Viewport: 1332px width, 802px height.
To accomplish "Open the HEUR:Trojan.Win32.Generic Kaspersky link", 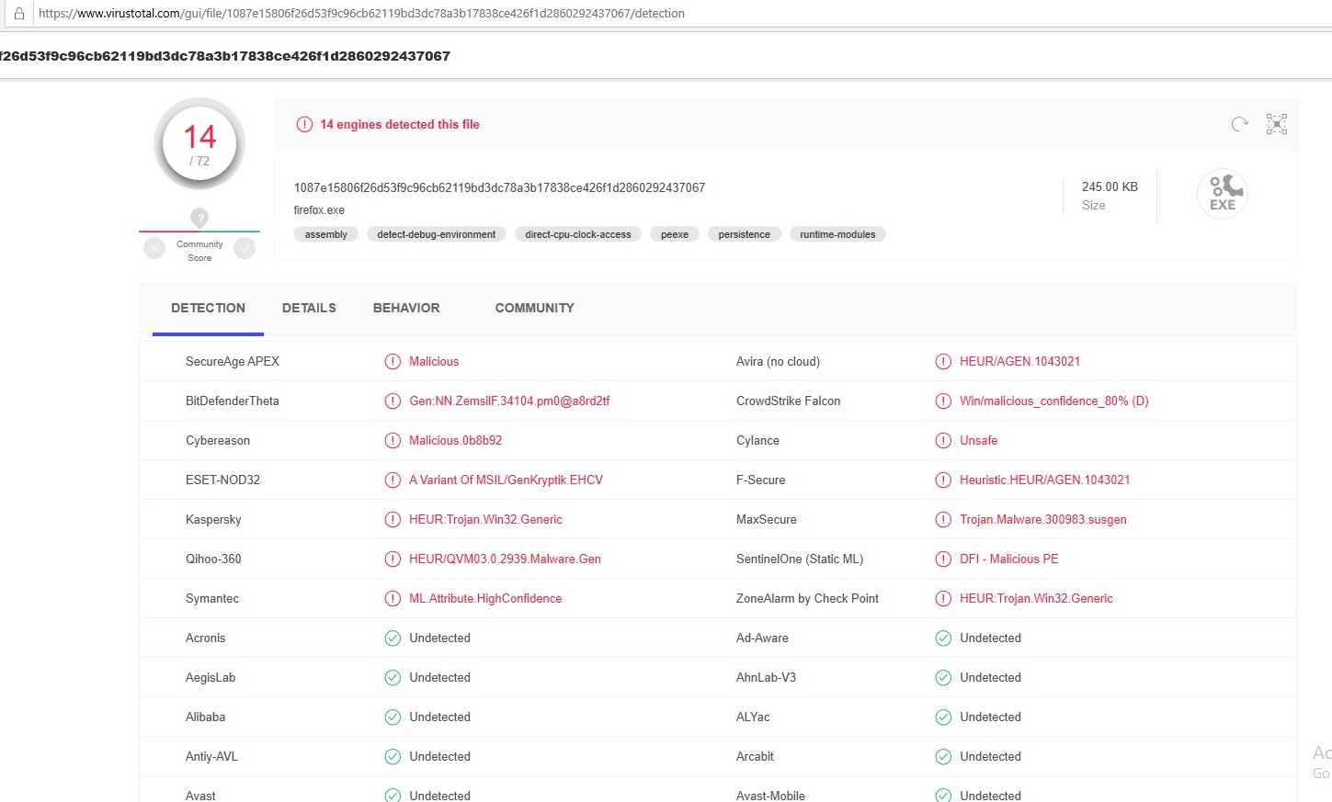I will (x=485, y=519).
